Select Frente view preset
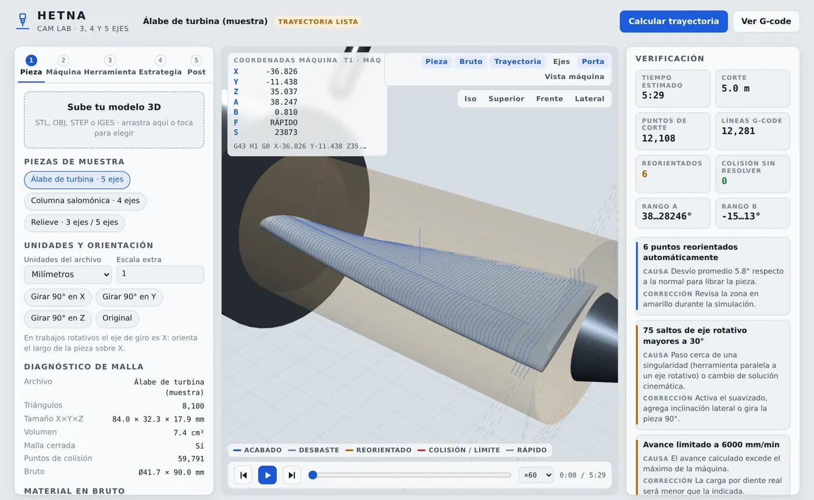Screen dimensions: 814x500 [549, 99]
